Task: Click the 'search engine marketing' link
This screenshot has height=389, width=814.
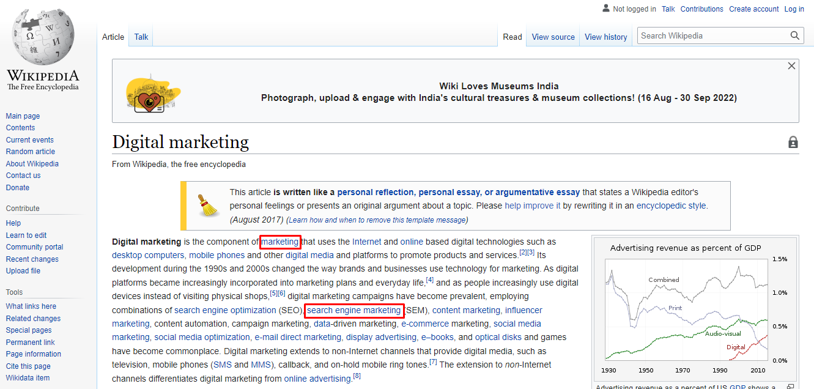Action: (353, 310)
